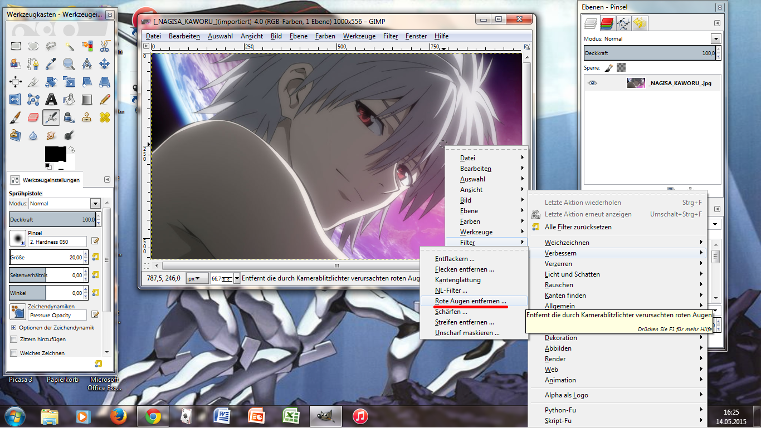The width and height of the screenshot is (761, 428).
Task: Activate the Select by Color tool
Action: pyautogui.click(x=87, y=46)
